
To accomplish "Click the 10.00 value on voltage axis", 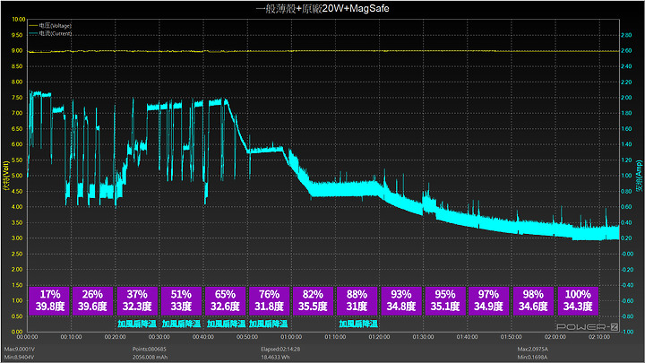I will click(19, 20).
